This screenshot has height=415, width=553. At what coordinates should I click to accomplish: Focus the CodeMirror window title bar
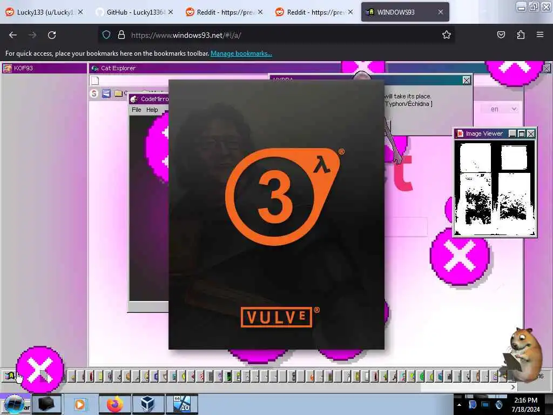pyautogui.click(x=149, y=99)
